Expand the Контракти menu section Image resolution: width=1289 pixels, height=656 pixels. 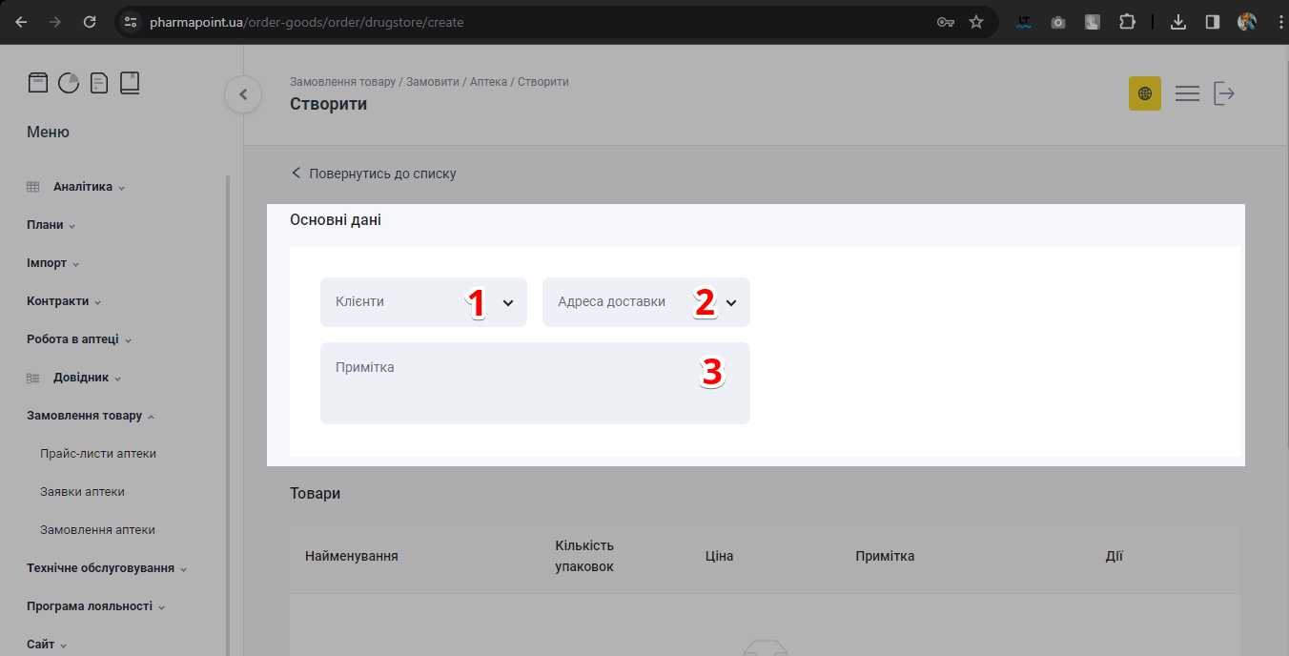(x=58, y=301)
